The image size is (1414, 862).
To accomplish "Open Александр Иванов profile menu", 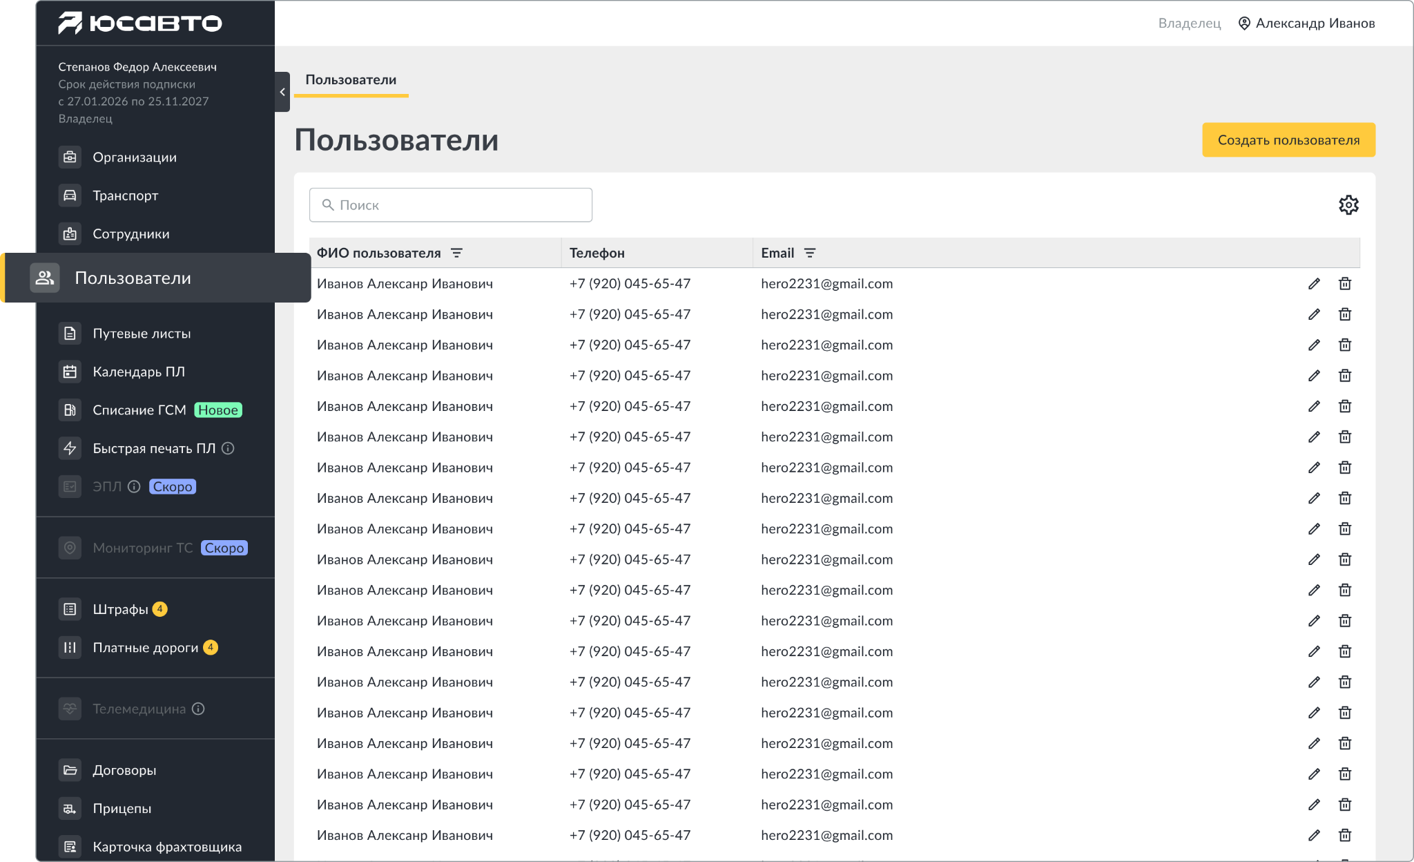I will point(1306,23).
